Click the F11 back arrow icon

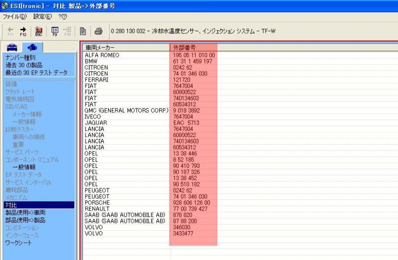(x=10, y=31)
